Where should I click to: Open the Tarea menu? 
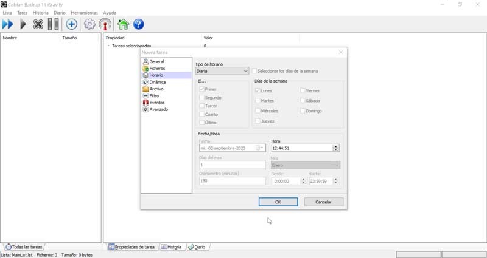coord(23,13)
